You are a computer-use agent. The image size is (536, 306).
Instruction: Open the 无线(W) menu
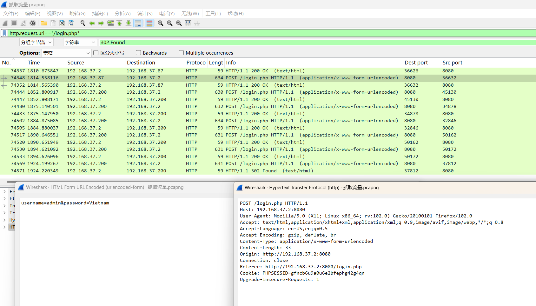(x=190, y=14)
